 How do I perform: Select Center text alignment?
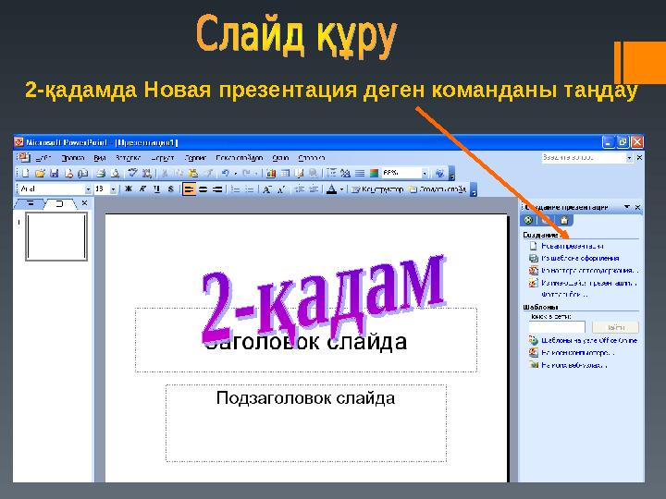coord(203,189)
